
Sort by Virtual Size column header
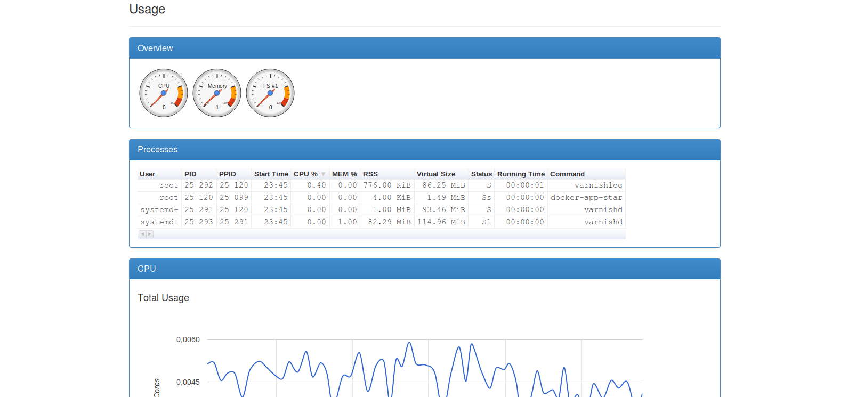[435, 174]
